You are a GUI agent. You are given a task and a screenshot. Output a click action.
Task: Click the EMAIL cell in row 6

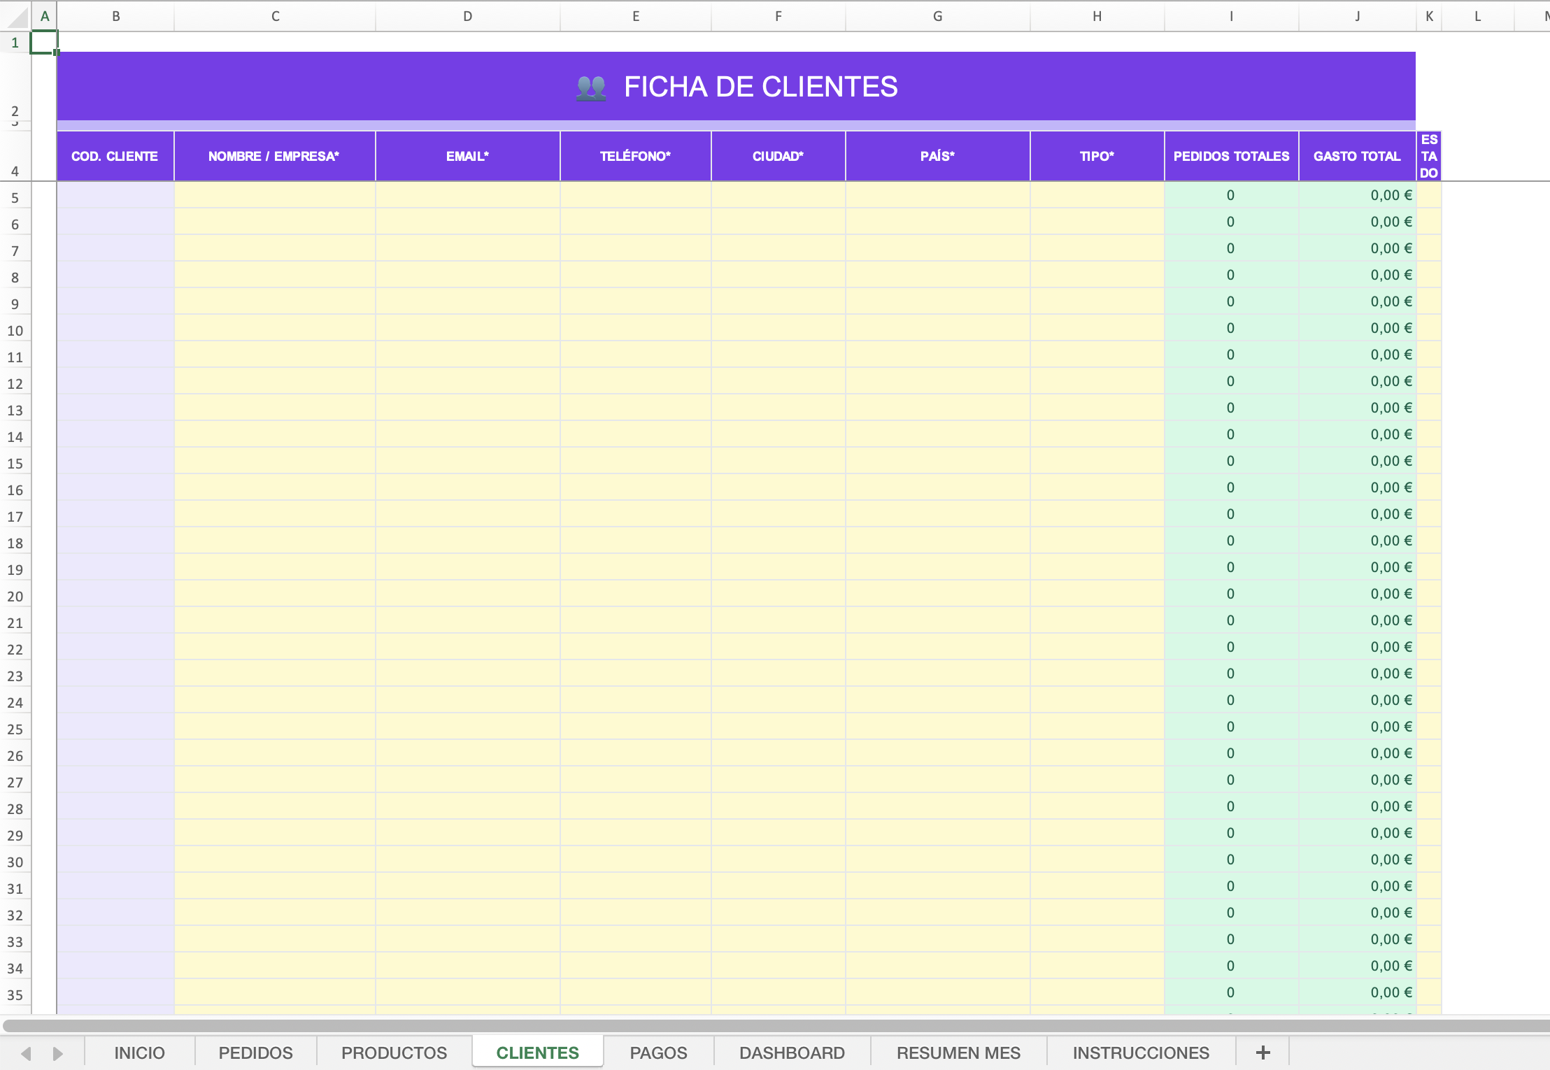(468, 222)
